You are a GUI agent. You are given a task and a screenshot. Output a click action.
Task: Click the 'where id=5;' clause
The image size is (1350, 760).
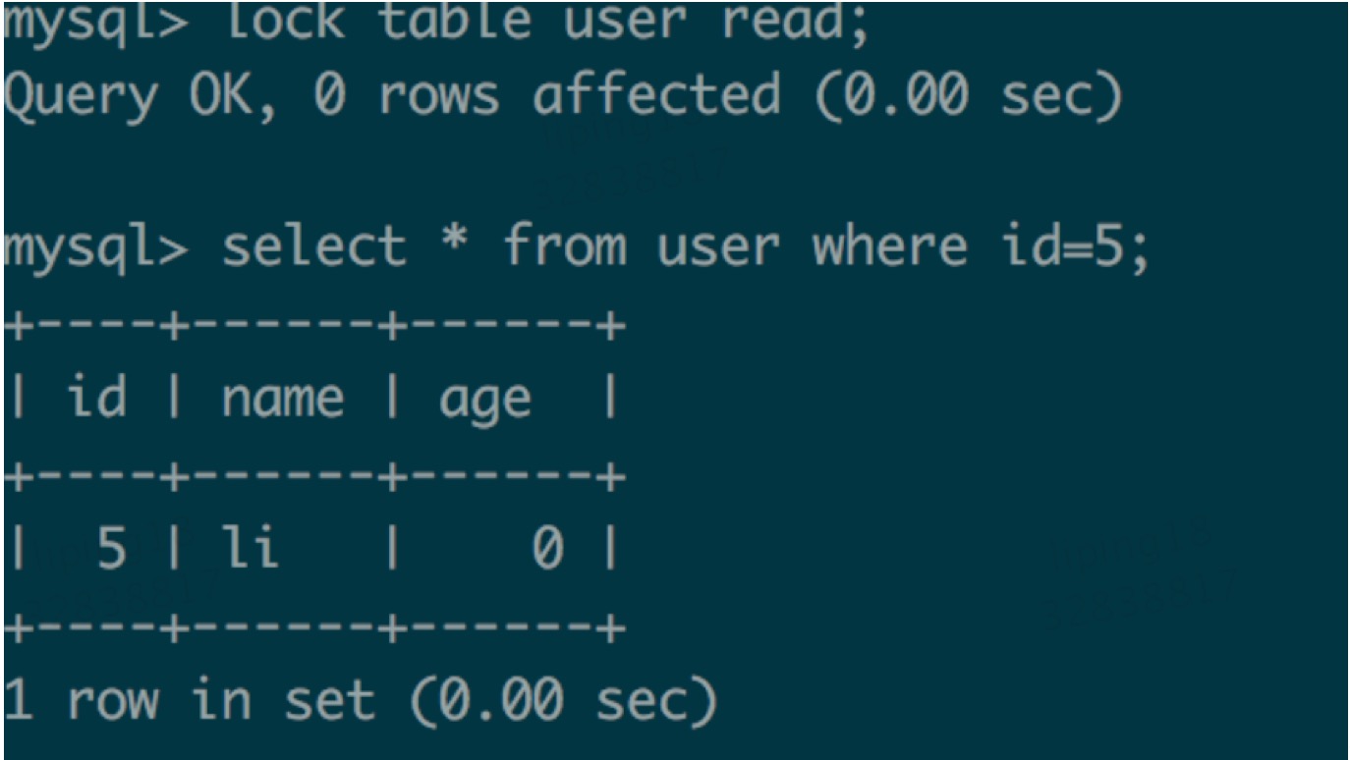(980, 245)
